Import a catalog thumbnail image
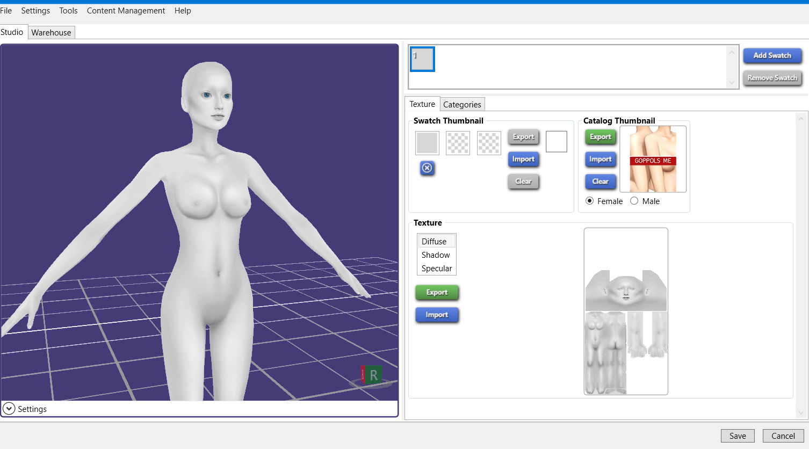809x449 pixels. pyautogui.click(x=601, y=160)
